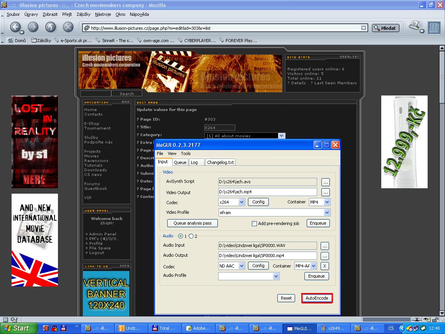
Task: Click the browser Forward arrow button
Action: (x=33, y=27)
